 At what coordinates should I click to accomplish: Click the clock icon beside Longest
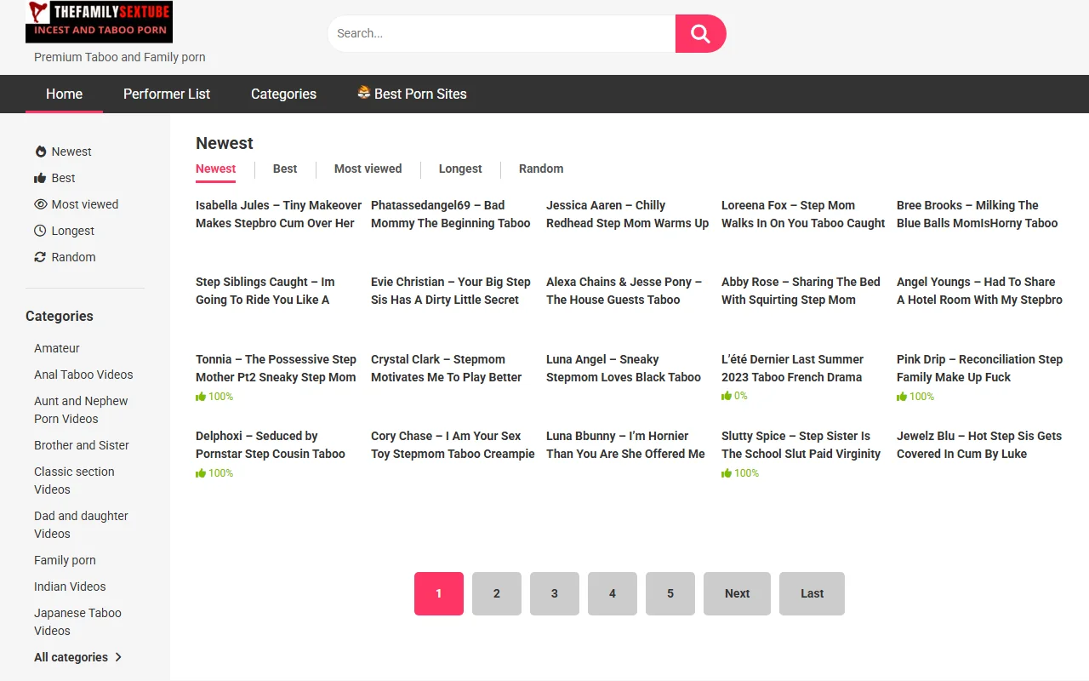pos(40,230)
